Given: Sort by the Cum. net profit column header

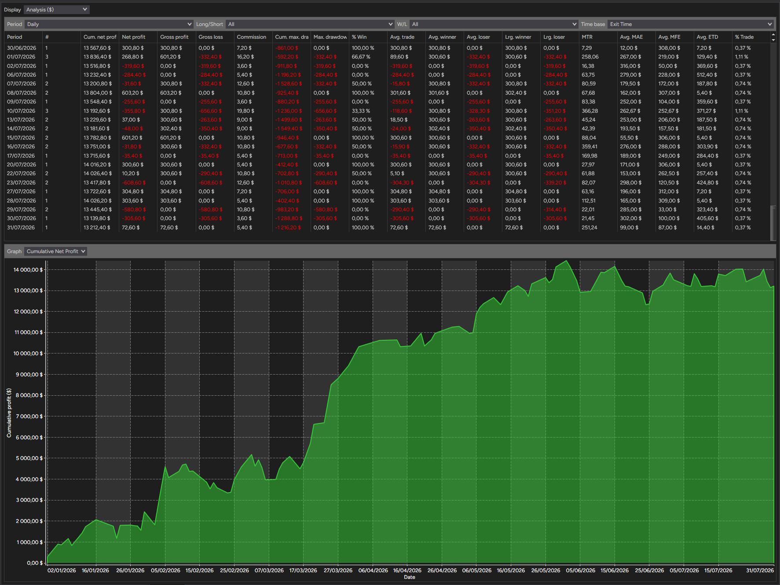Looking at the screenshot, I should 100,37.
